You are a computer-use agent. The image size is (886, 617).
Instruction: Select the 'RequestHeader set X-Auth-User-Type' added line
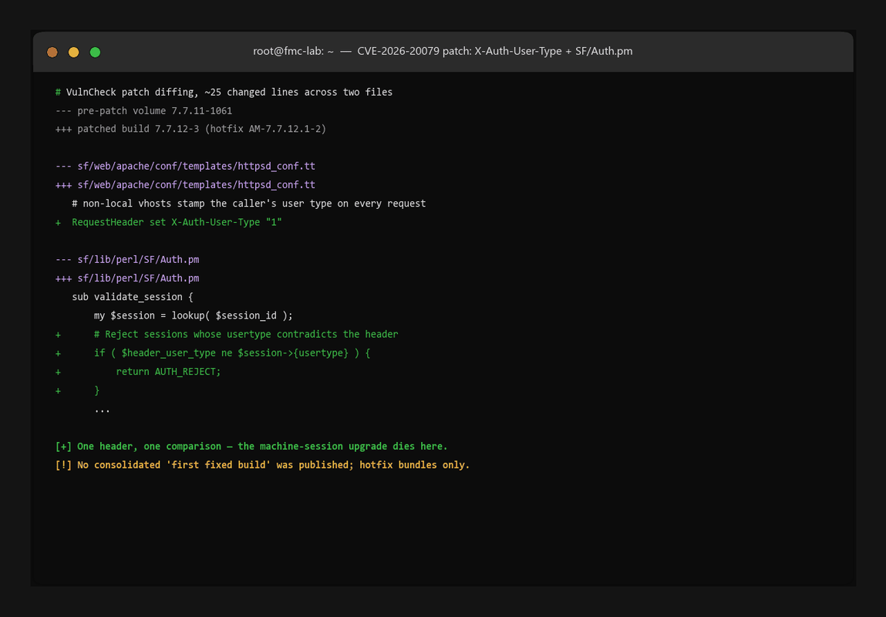point(168,222)
